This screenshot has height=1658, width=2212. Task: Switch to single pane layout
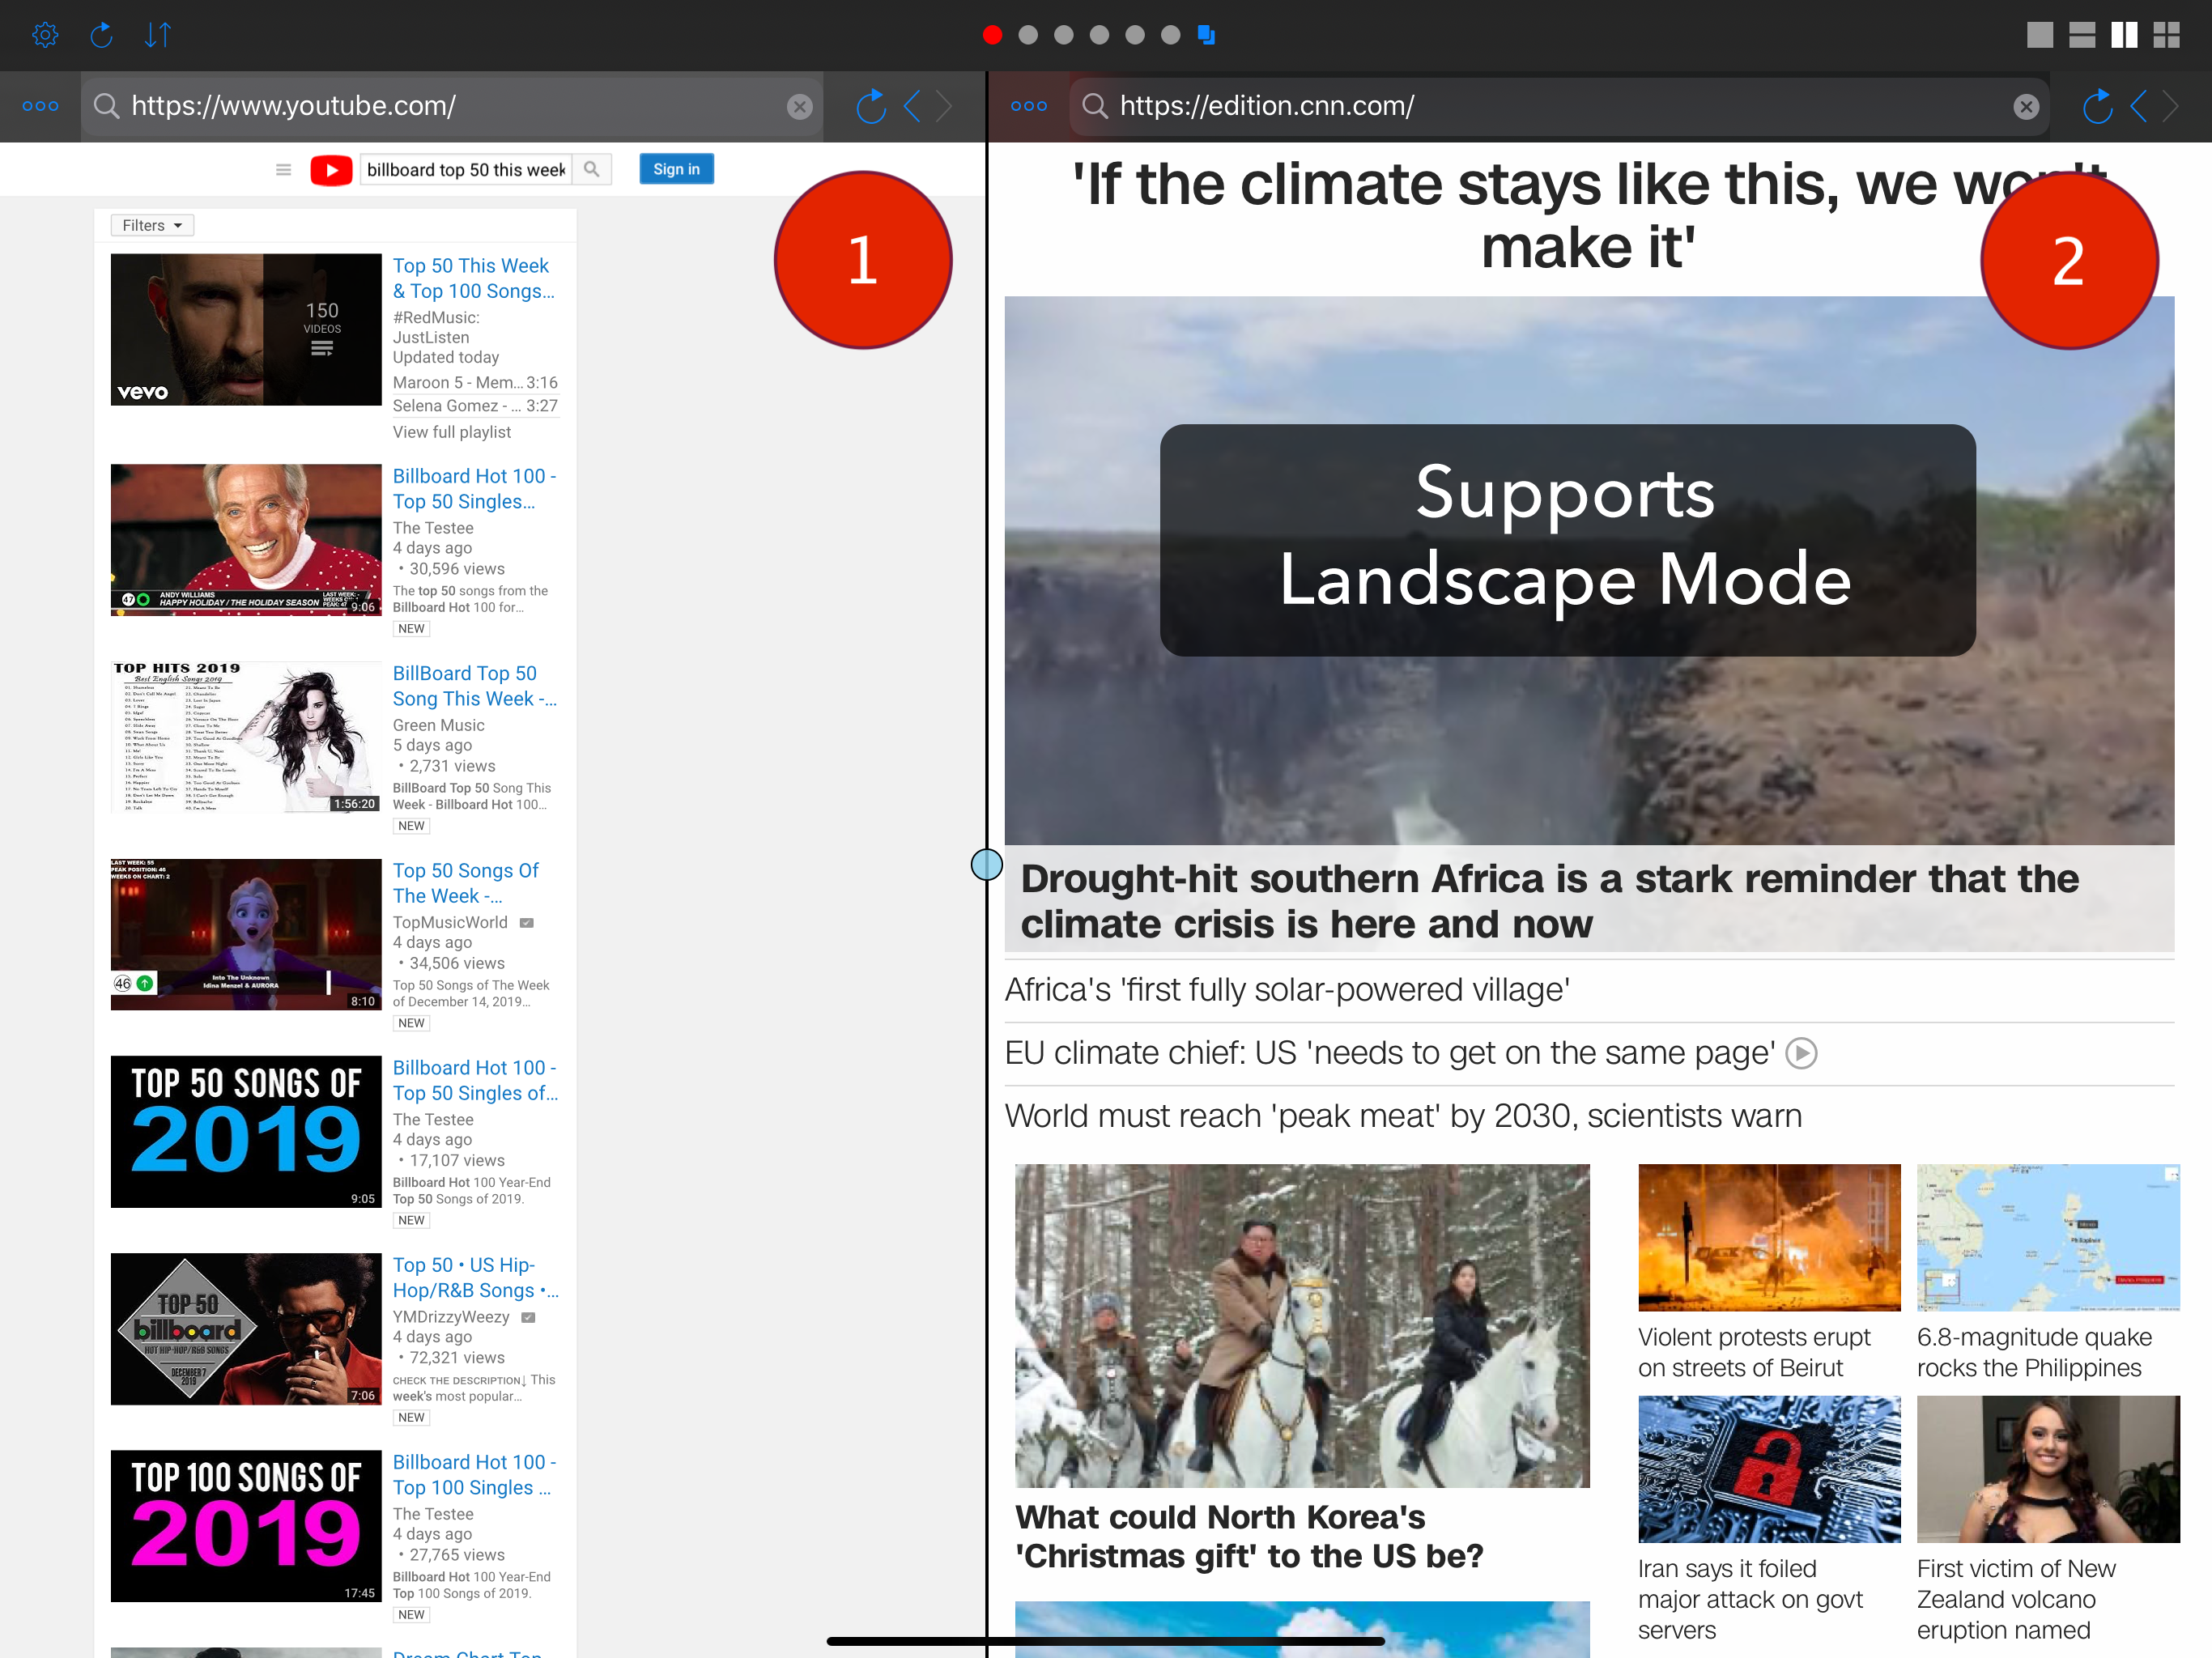click(2039, 35)
